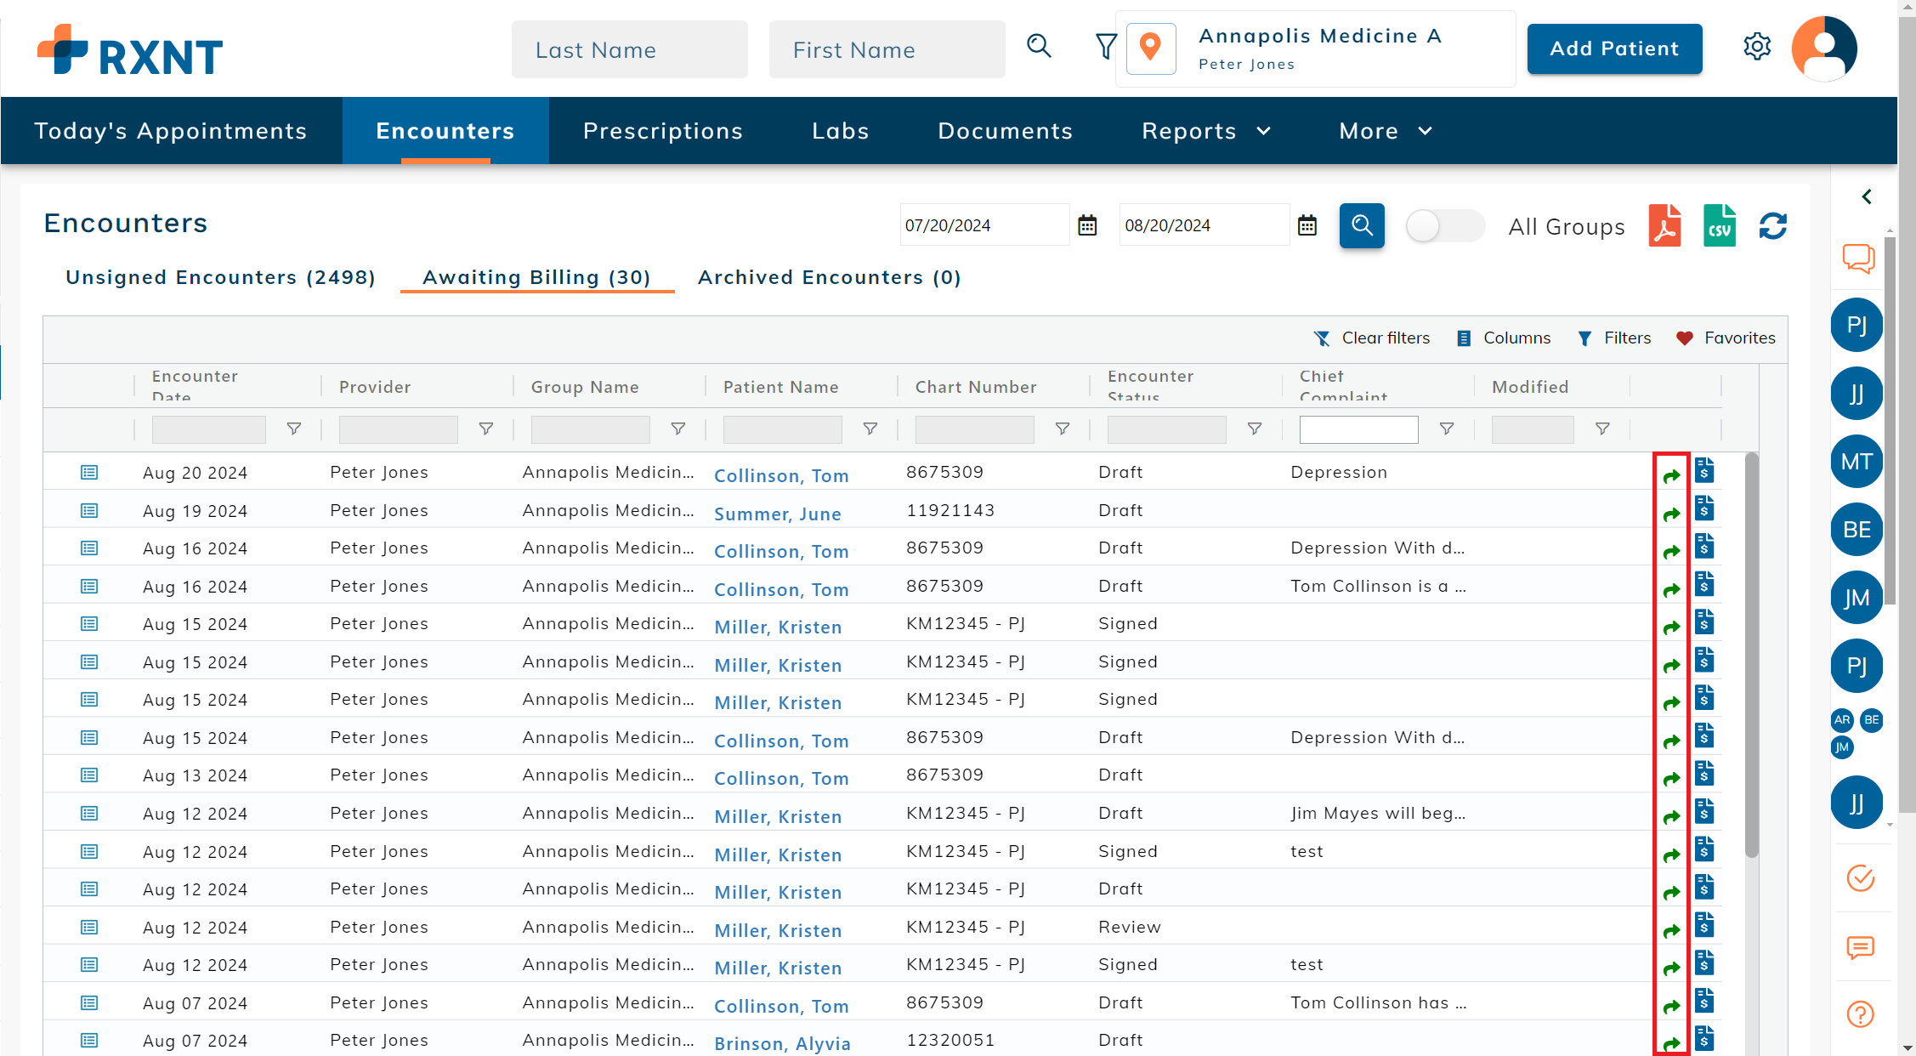
Task: Click blue search button beside dates
Action: pyautogui.click(x=1361, y=225)
